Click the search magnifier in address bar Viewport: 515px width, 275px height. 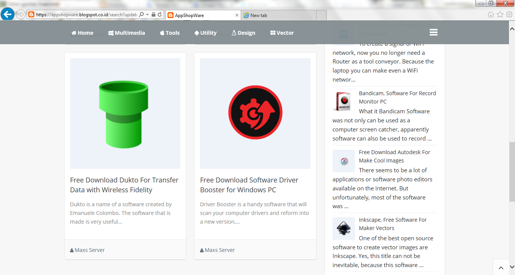141,15
